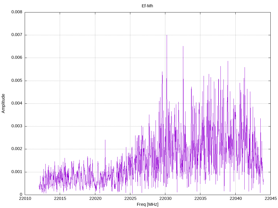Select the 0.008 y-axis tick label

[x=17, y=12]
